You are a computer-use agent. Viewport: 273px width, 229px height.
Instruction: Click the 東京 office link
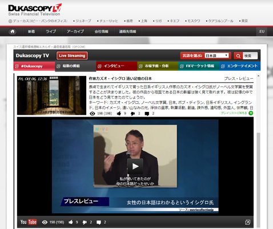pyautogui.click(x=244, y=21)
